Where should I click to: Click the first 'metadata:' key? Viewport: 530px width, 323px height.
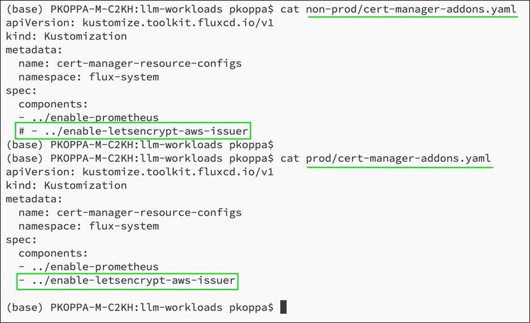34,50
